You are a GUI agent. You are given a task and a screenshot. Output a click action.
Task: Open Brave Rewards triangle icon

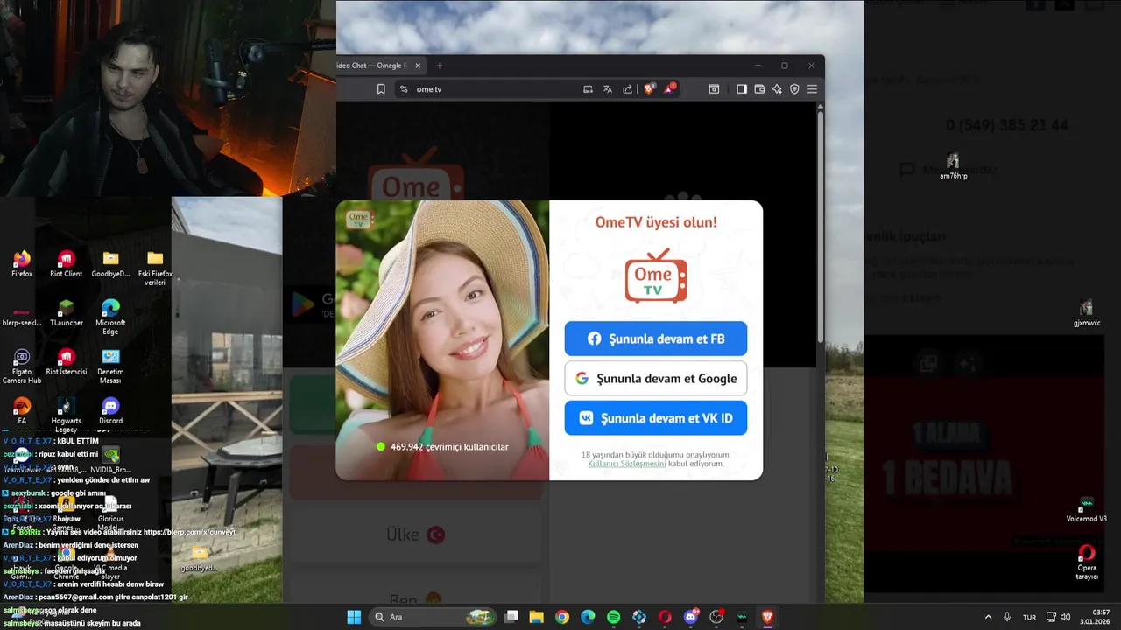670,88
